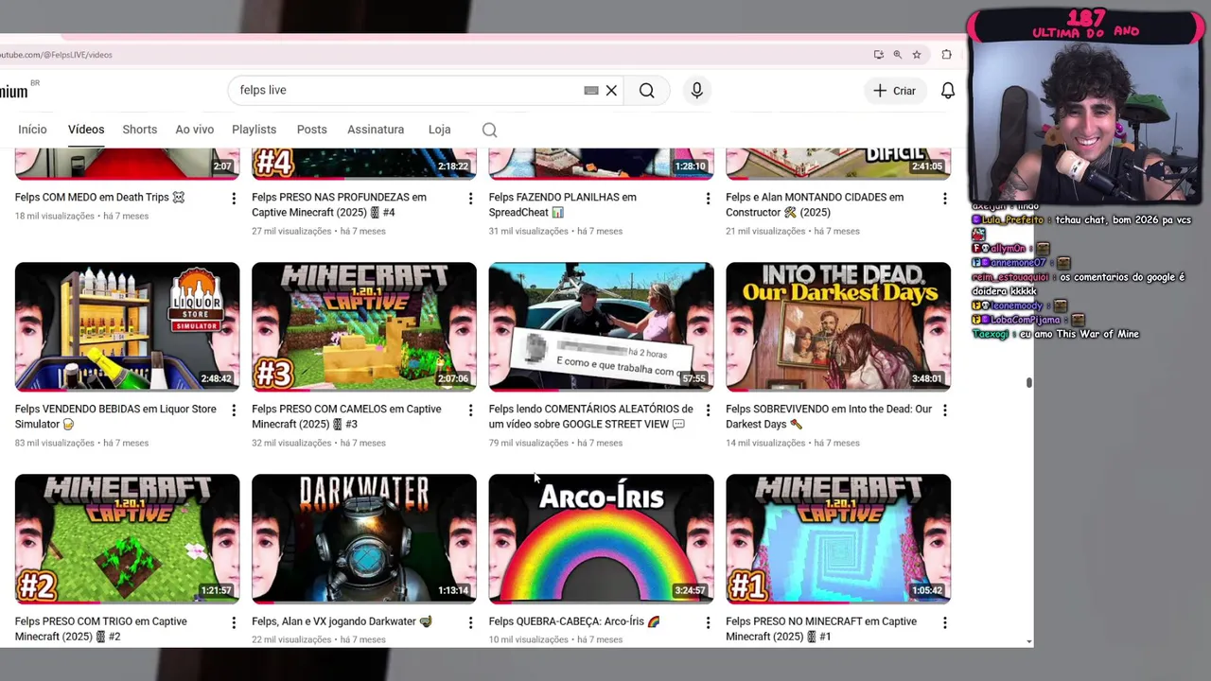Open 'Felps lendo COMENTÁRIOS ALEATÓRIOS' title

click(x=590, y=417)
